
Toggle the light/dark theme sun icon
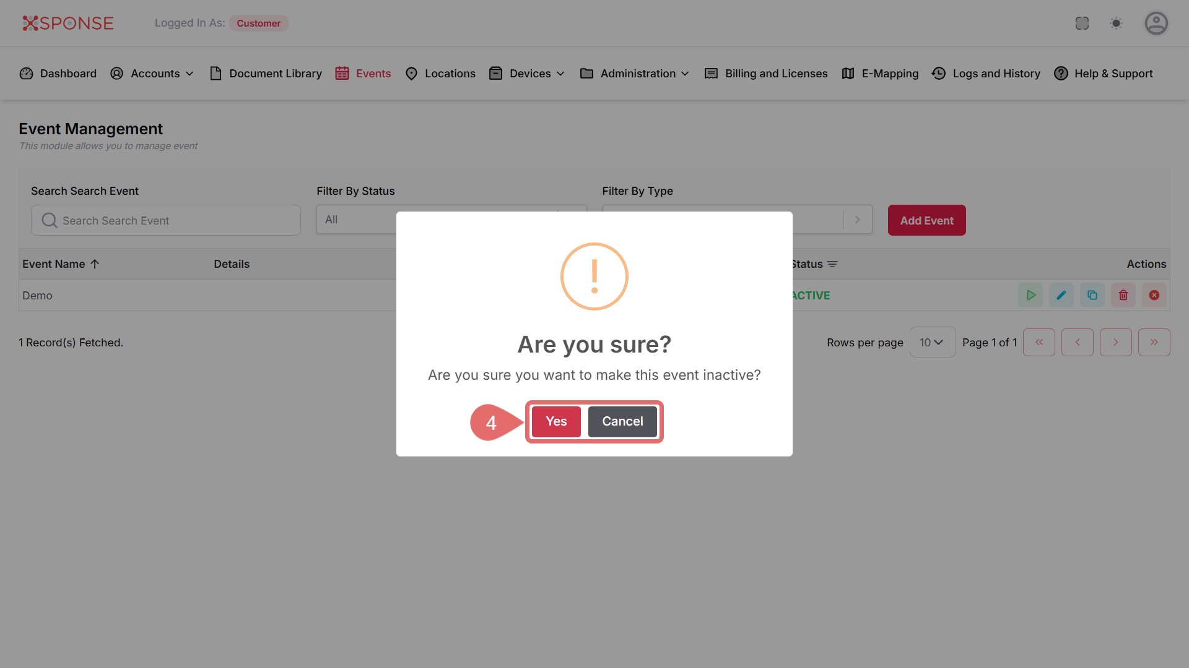pyautogui.click(x=1116, y=24)
